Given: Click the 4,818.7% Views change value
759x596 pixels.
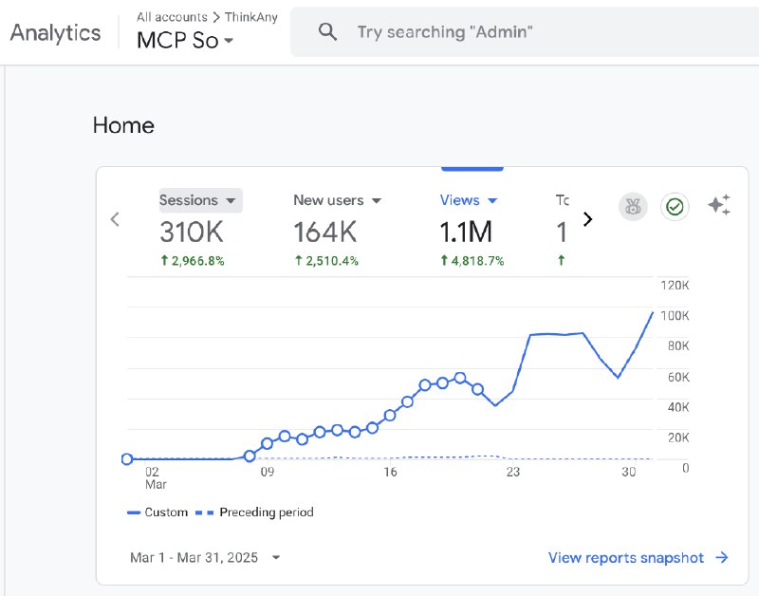Looking at the screenshot, I should click(x=472, y=261).
